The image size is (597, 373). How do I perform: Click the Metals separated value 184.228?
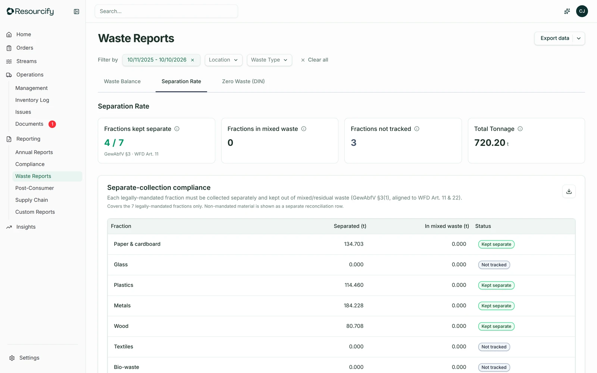pyautogui.click(x=354, y=305)
